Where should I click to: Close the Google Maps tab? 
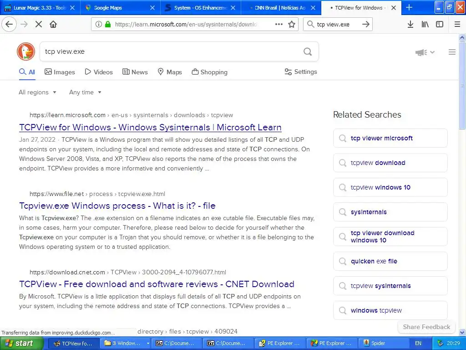point(152,8)
